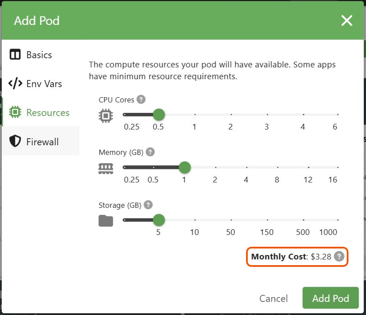Click the CPU Cores label
Viewport: 366px width, 315px height.
[116, 100]
